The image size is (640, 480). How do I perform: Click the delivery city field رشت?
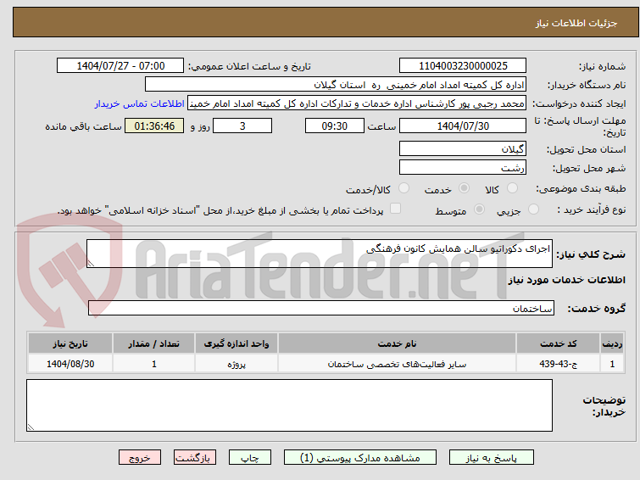[x=463, y=167]
